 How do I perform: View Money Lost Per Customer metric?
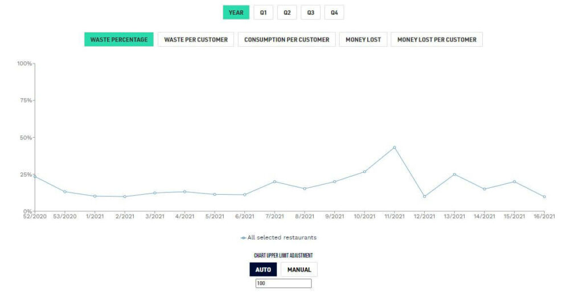[x=437, y=40]
